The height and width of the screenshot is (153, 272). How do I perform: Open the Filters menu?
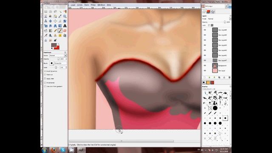point(93,5)
